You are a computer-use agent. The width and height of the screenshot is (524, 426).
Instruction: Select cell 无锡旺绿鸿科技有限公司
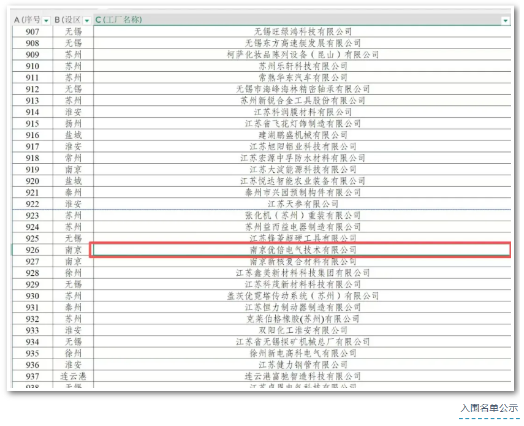[302, 32]
